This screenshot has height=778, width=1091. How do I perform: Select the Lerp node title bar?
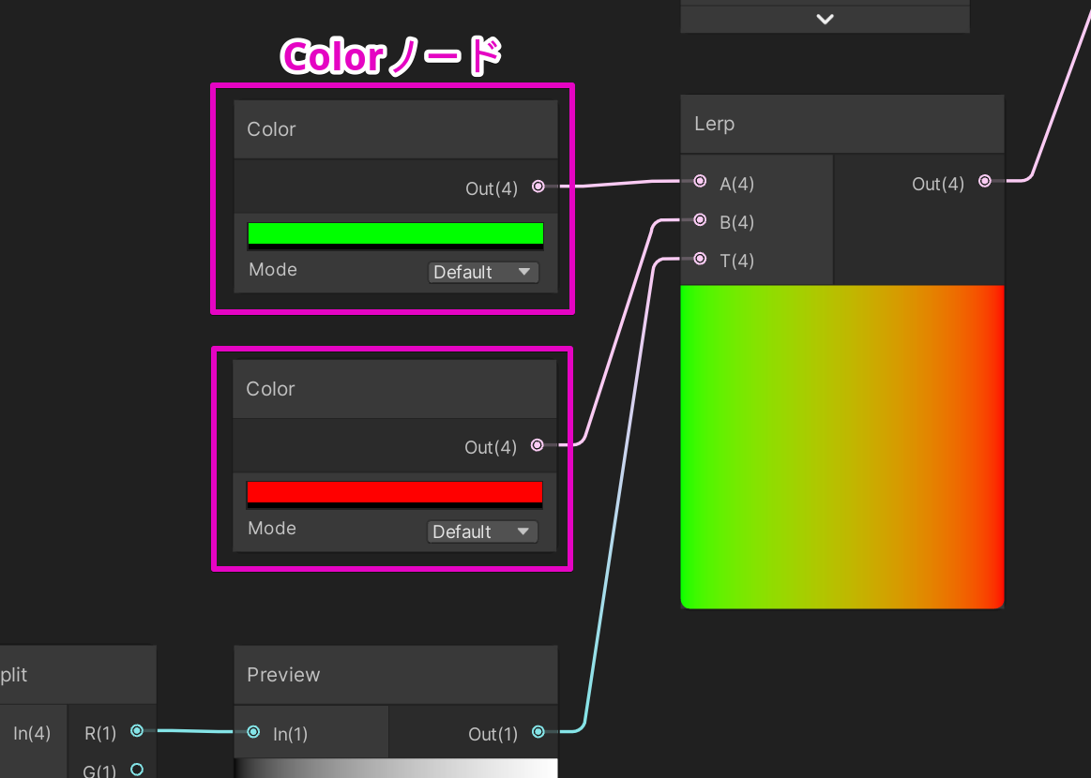(x=841, y=123)
